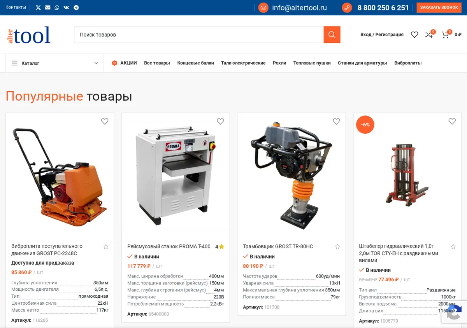Open the shopping cart icon

click(x=445, y=35)
